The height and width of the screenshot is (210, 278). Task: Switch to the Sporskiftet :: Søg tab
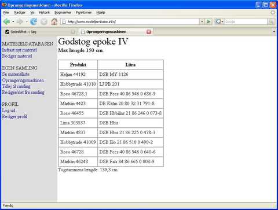[40, 32]
